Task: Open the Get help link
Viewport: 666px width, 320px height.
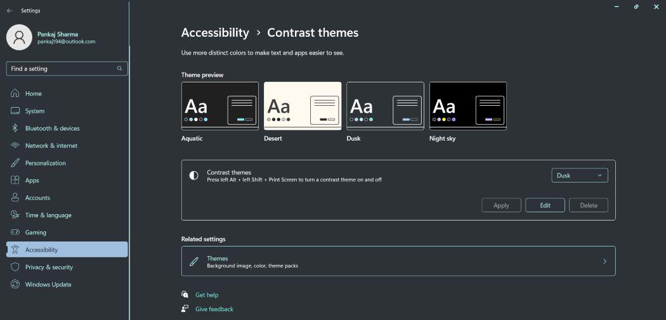Action: pos(207,295)
